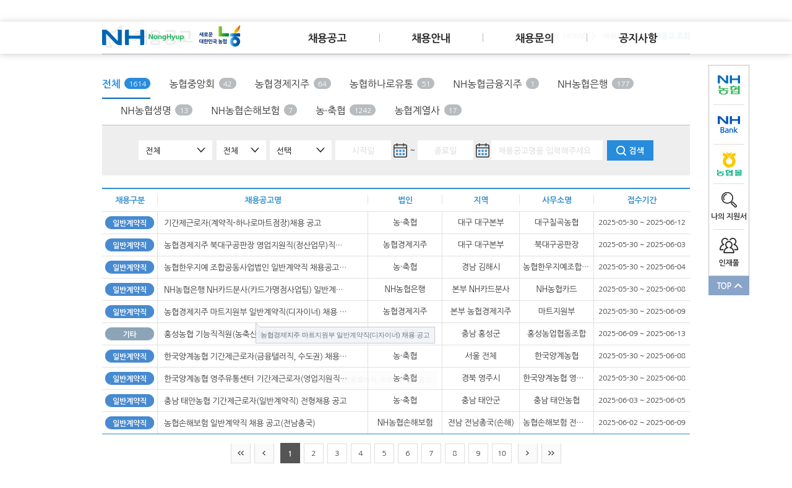Select the NH농협금융지주 tab
Image resolution: width=792 pixels, height=488 pixels.
tap(496, 83)
